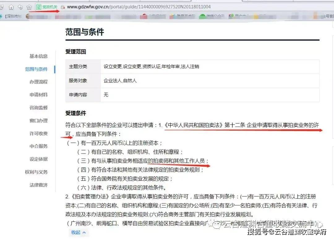The image size is (334, 239).
Task: Open 法律救济 sidebar item
Action: pos(38,185)
